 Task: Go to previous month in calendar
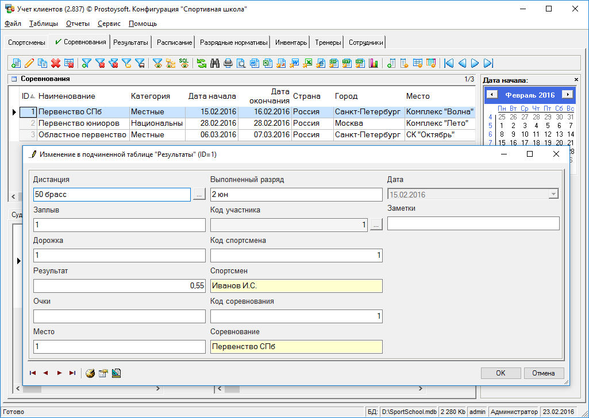coord(492,95)
